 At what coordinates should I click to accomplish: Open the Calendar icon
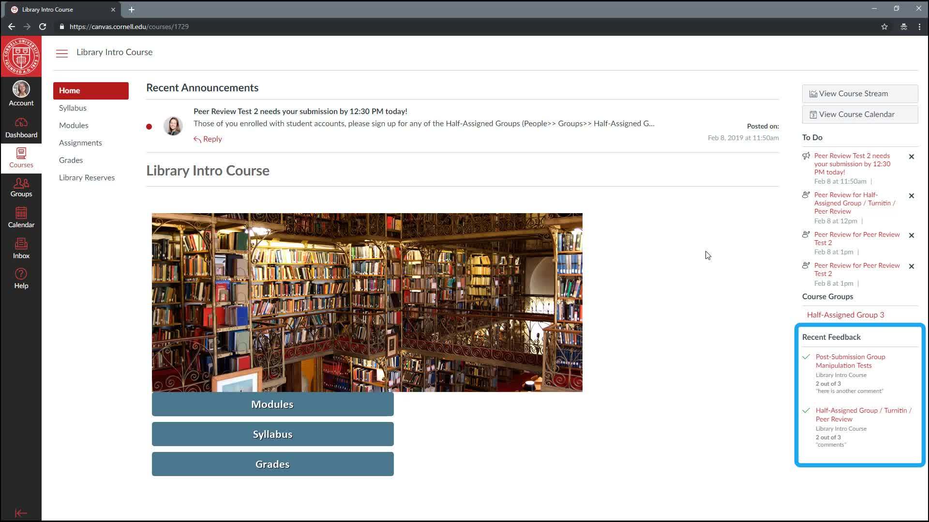click(x=21, y=217)
